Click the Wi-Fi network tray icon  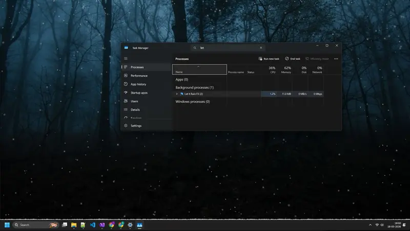coord(377,225)
